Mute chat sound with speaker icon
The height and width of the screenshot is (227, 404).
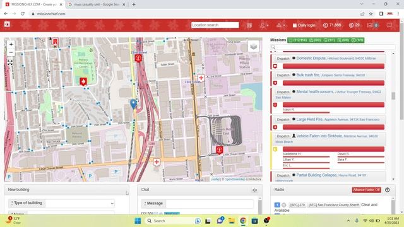(254, 190)
